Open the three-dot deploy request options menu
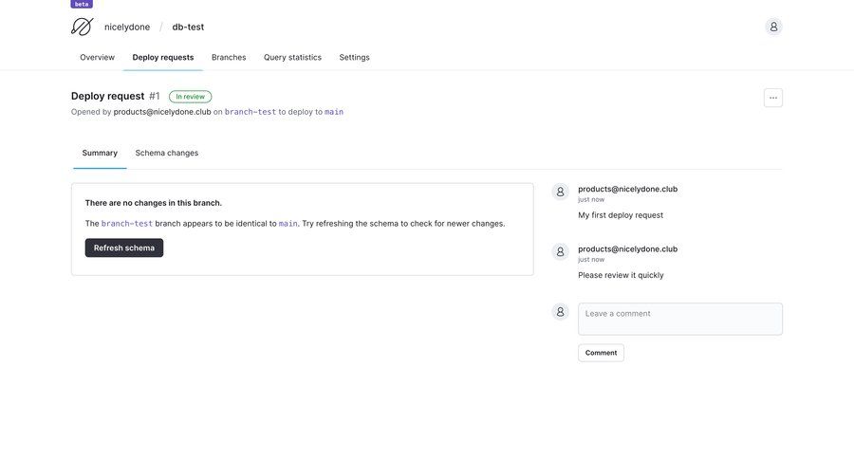Image resolution: width=854 pixels, height=459 pixels. tap(772, 98)
